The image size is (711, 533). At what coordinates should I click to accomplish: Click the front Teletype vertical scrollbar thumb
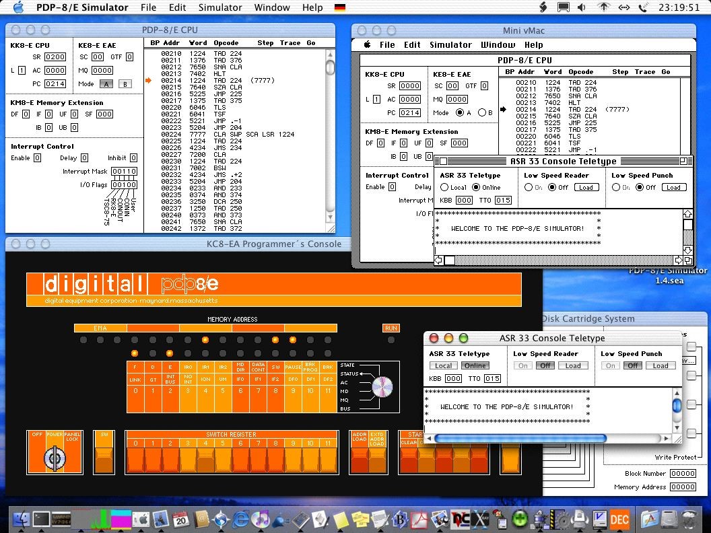tap(677, 404)
